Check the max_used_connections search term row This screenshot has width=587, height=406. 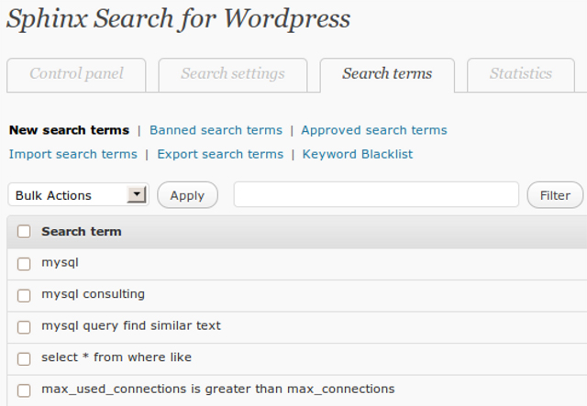pos(24,390)
